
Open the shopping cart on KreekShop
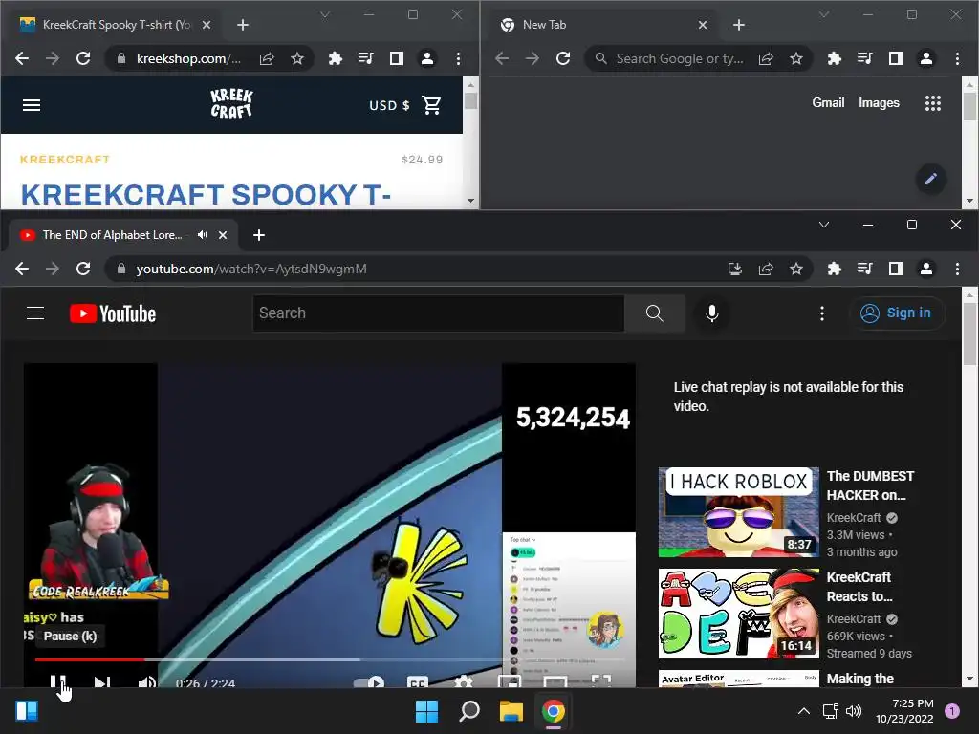tap(431, 105)
